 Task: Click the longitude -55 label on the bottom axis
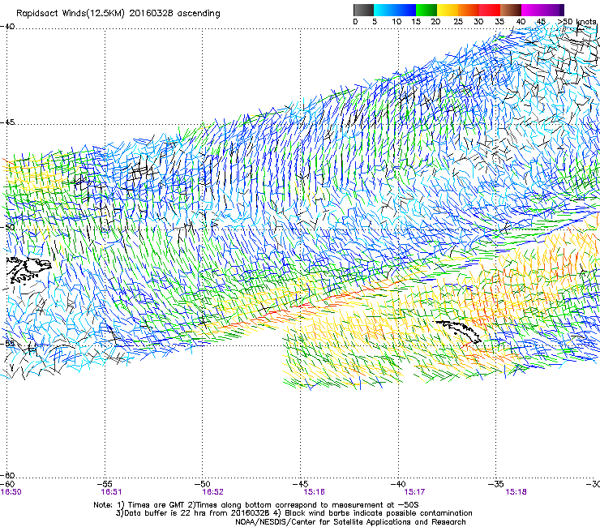105,484
